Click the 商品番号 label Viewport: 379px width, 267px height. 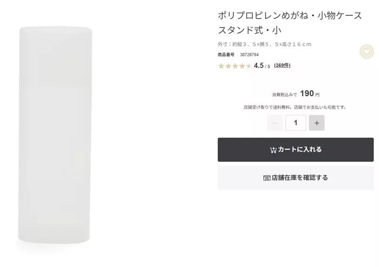[x=226, y=54]
